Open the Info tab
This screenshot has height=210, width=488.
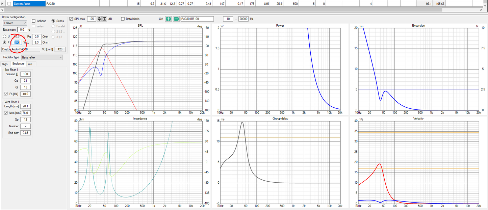click(30, 64)
